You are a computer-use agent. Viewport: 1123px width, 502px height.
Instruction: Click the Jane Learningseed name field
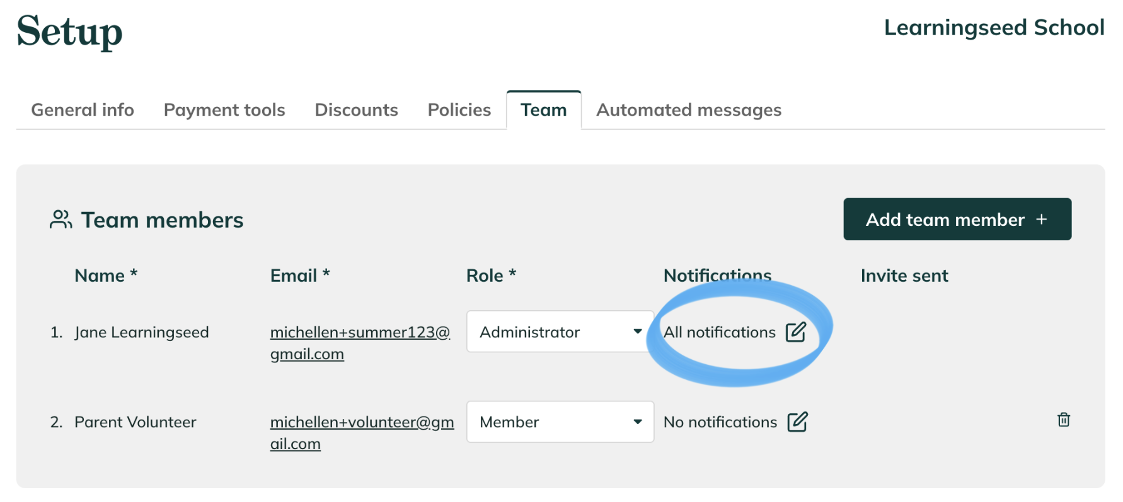(x=142, y=332)
